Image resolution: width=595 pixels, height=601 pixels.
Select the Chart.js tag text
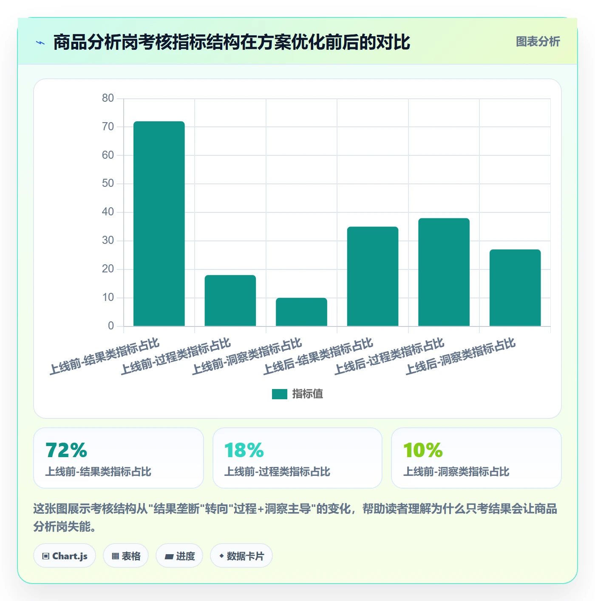click(70, 556)
